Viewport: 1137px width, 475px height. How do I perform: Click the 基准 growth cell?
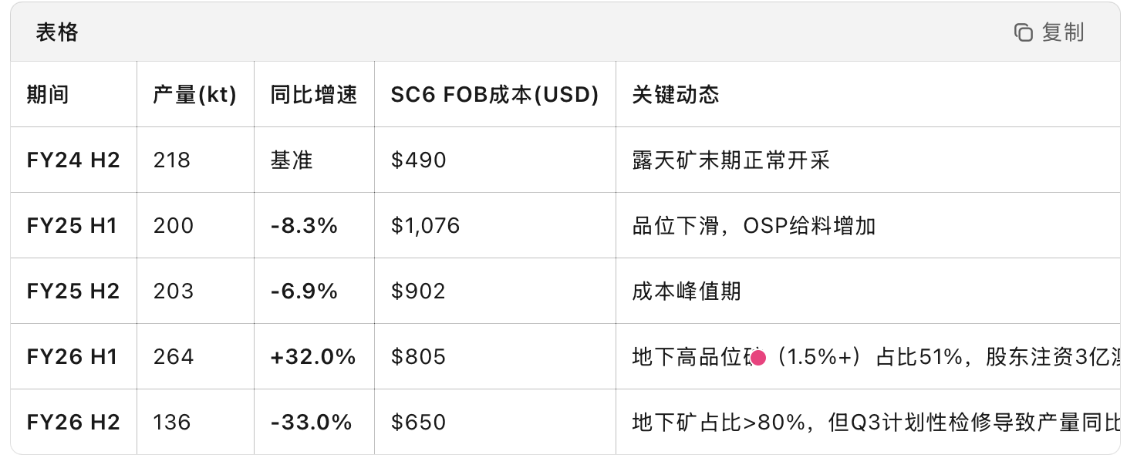point(292,160)
